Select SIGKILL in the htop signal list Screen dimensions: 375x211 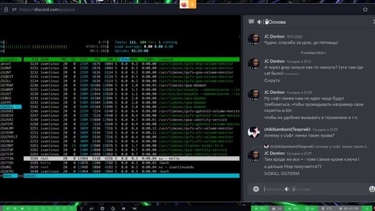pos(11,107)
